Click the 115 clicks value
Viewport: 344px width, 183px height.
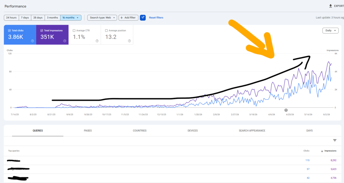coord(308,160)
